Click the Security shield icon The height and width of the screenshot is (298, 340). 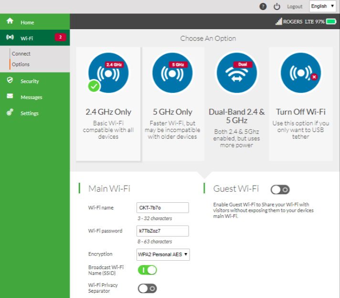click(10, 80)
